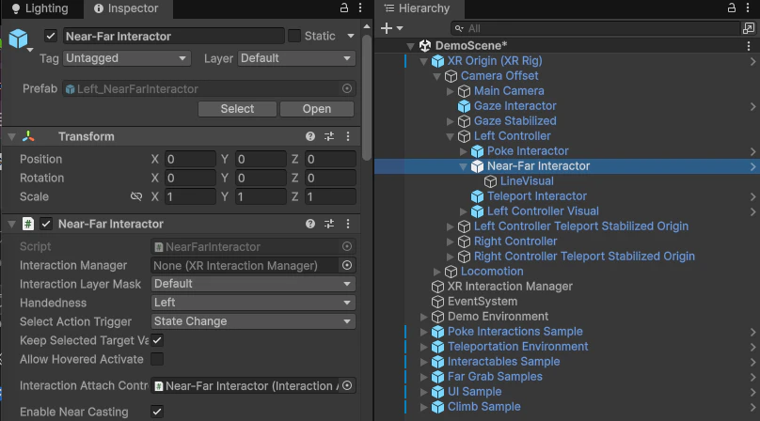Open UI Sample prefab via right arrow
Screen dimensions: 760x421
coord(752,393)
